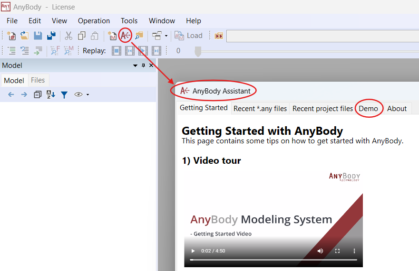
Task: Click the replay step forward button
Action: coord(156,51)
